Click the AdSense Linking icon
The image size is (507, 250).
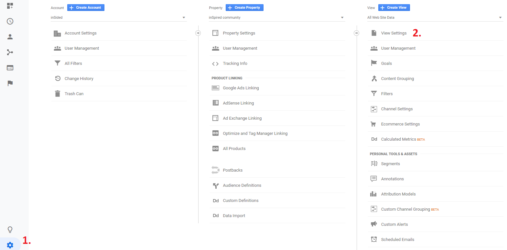point(215,103)
